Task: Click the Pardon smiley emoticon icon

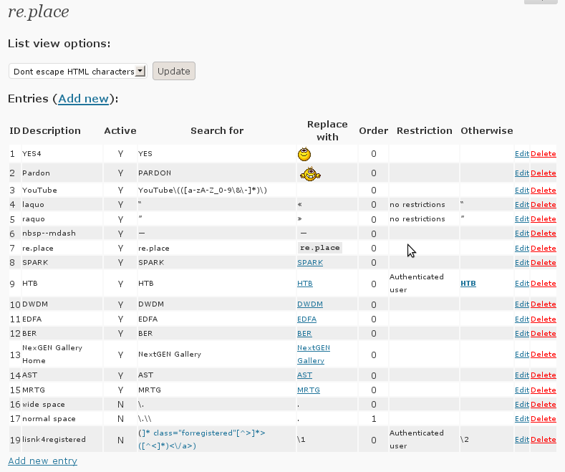Action: [x=309, y=173]
